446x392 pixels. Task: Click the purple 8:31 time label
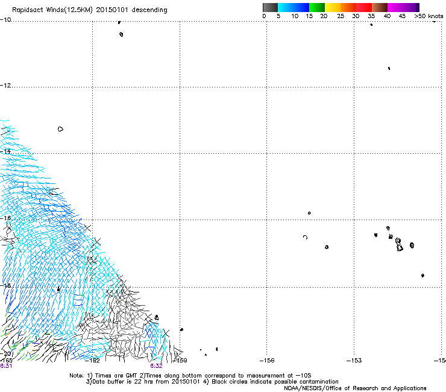pos(6,366)
